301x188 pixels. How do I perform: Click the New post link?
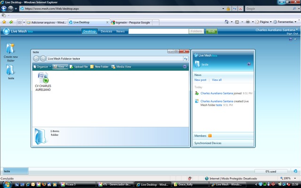[x=200, y=80]
